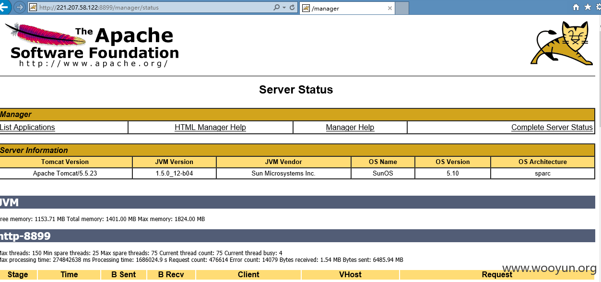Viewport: 601px width, 282px height.
Task: Click the Apache Software Foundation logo
Action: [92, 46]
